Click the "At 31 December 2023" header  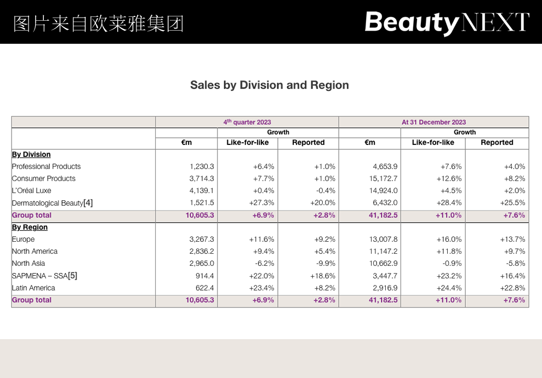pyautogui.click(x=433, y=122)
